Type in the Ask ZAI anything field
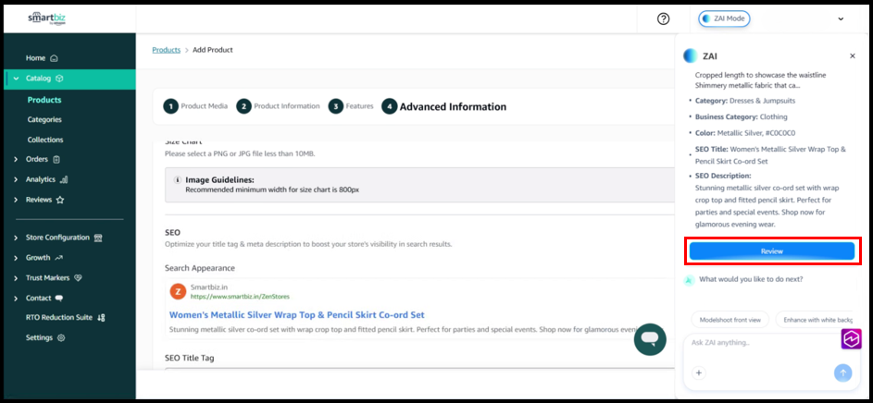The width and height of the screenshot is (873, 403). tap(759, 343)
